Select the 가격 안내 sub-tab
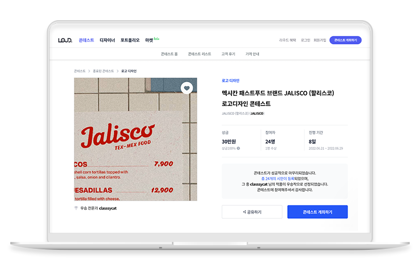This screenshot has width=420, height=270. pyautogui.click(x=252, y=54)
